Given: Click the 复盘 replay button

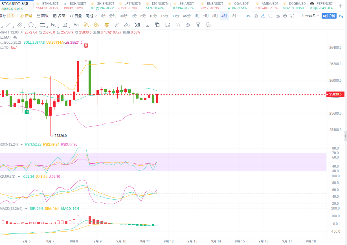Looking at the screenshot, I should (76, 16).
